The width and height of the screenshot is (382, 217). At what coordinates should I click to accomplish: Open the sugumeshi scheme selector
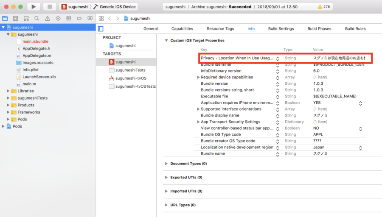point(75,7)
